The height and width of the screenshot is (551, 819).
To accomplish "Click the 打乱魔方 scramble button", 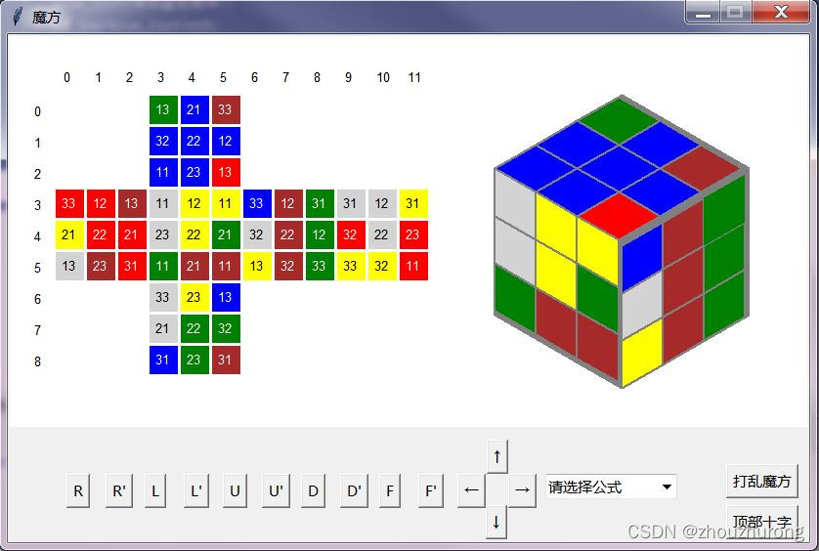I will 762,481.
